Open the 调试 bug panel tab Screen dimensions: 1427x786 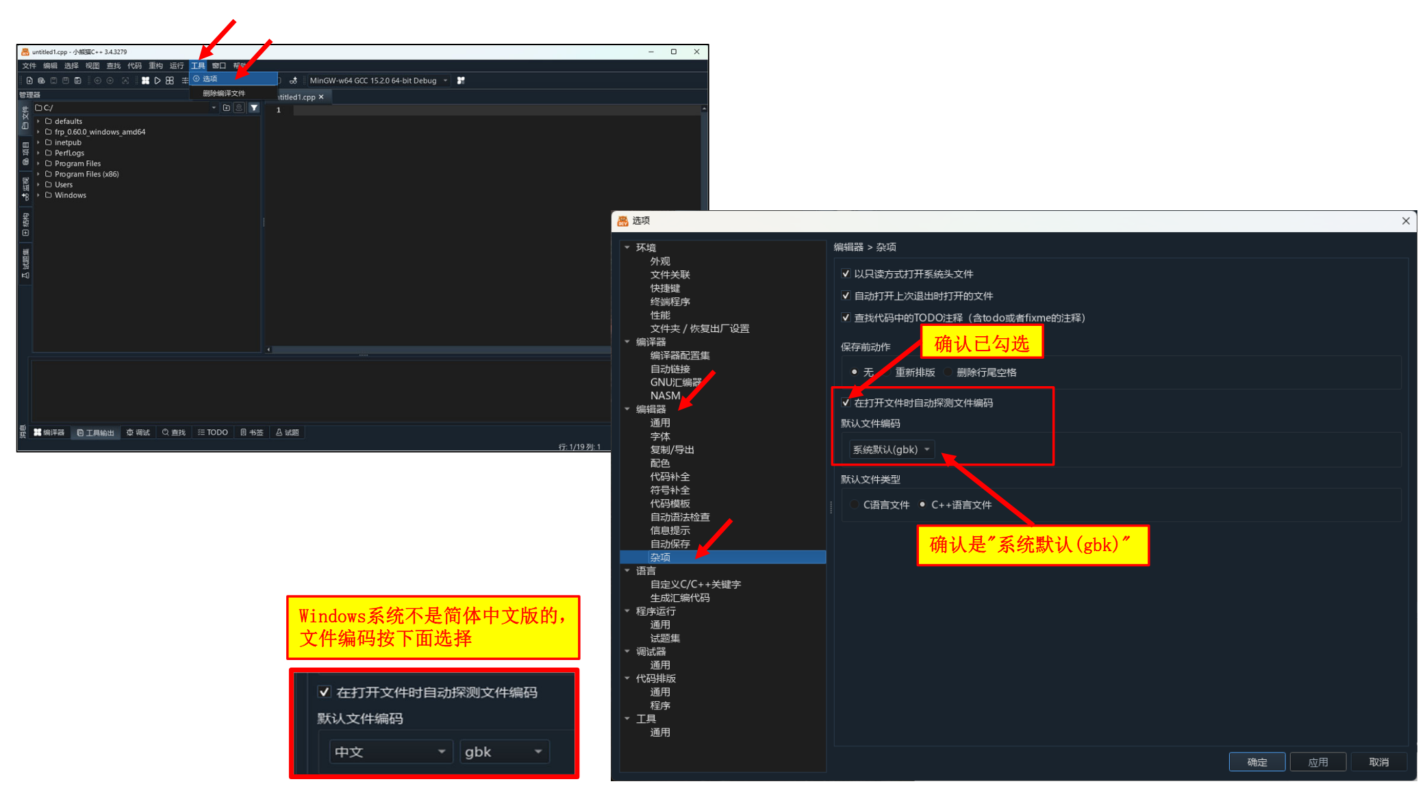click(138, 433)
